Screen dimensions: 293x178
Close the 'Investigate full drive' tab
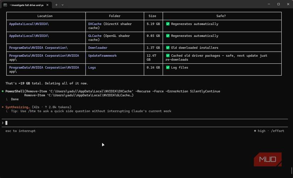click(x=48, y=5)
